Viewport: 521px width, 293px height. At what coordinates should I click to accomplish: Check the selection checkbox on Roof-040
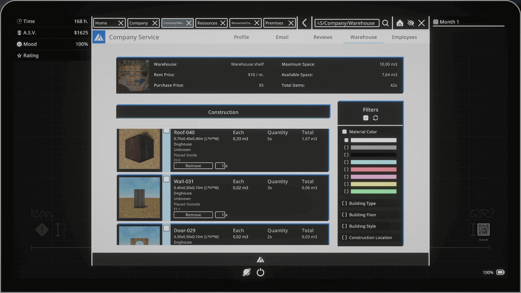tap(166, 130)
